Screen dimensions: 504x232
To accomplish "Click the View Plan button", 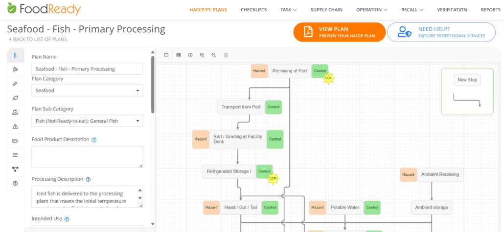I will pos(339,32).
